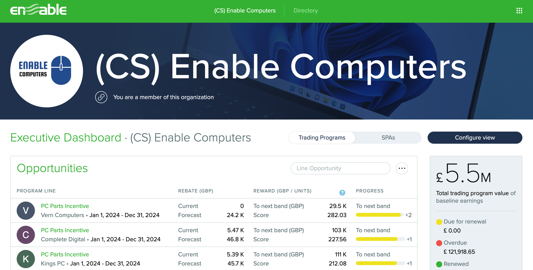Click the yellow Due for renewal indicator
533x270 pixels.
[x=439, y=222]
